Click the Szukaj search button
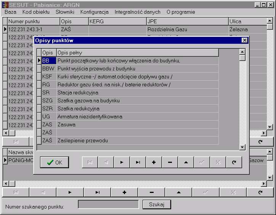Screen dimensions: 276x215 point(156,205)
